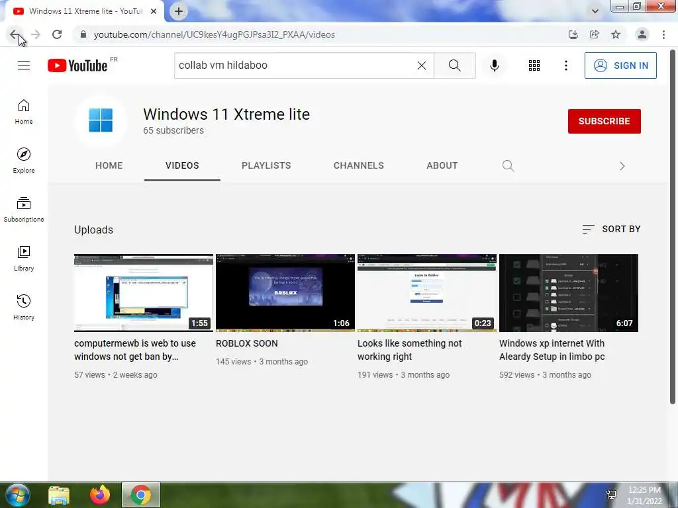Click the channel avatar image
This screenshot has width=678, height=508.
[101, 120]
